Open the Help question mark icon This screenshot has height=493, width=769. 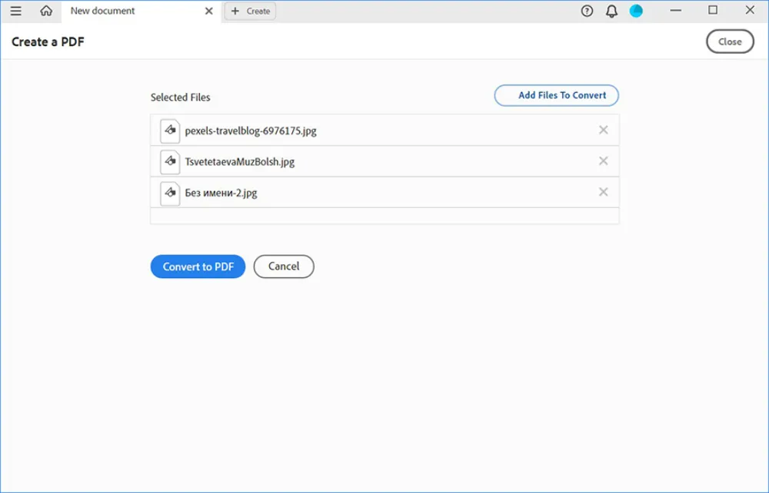click(x=588, y=11)
